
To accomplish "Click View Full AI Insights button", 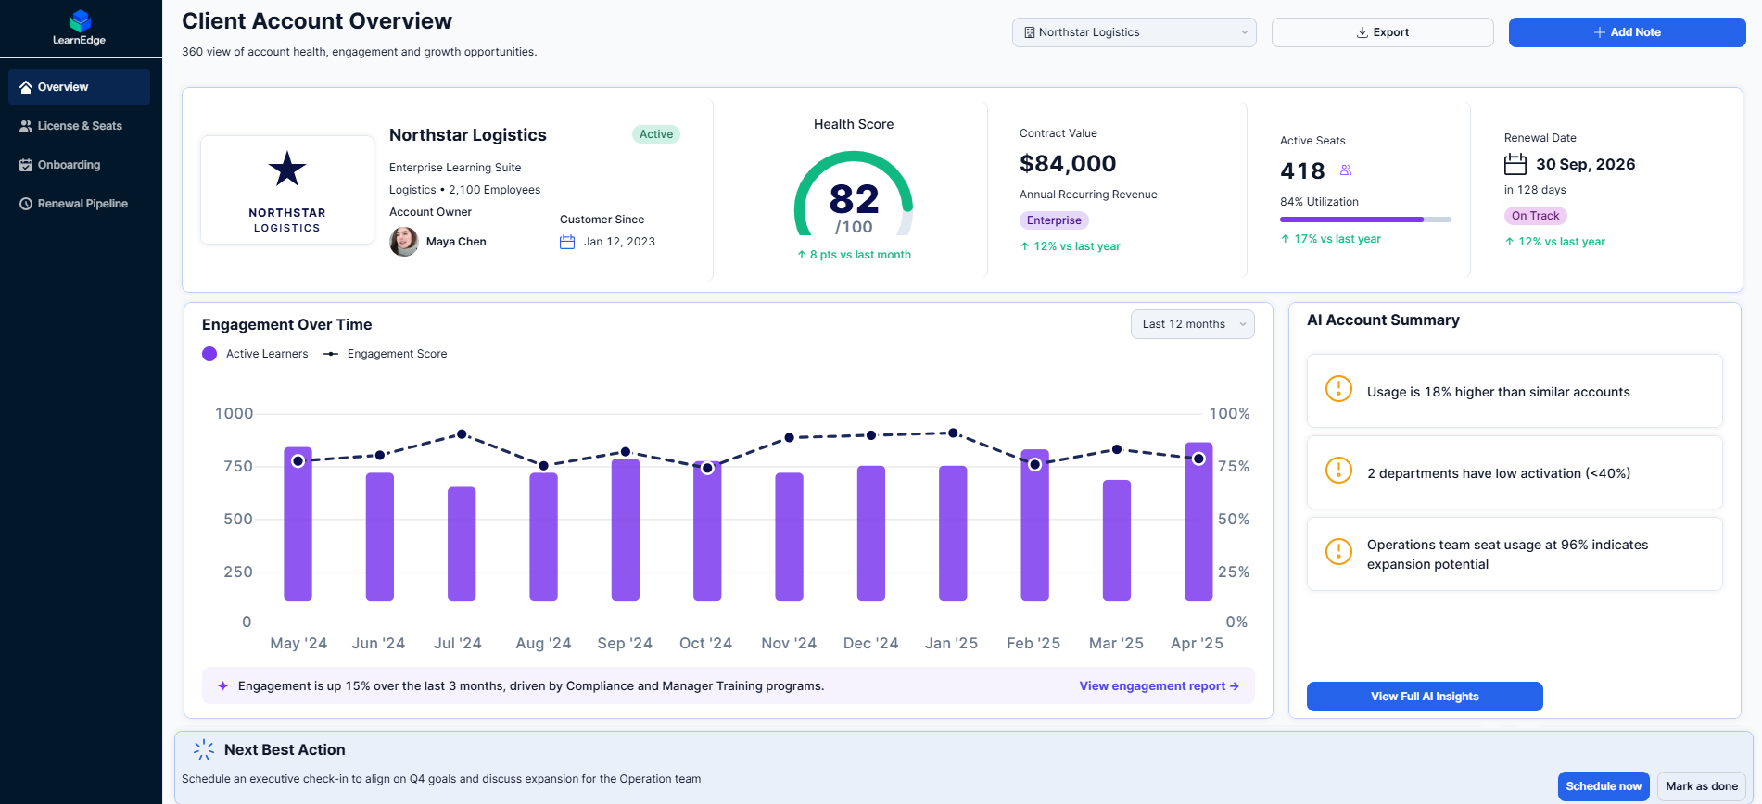I will pyautogui.click(x=1425, y=697).
